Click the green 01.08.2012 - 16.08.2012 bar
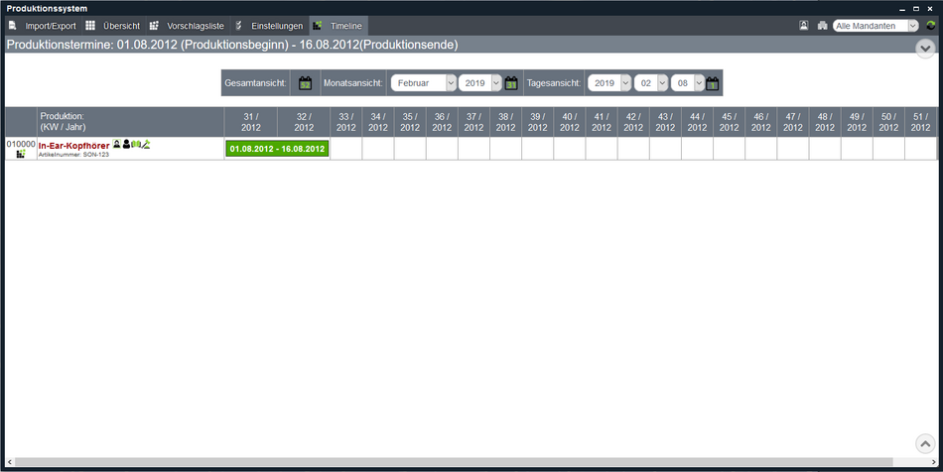Screen dimensions: 943x472 tap(277, 149)
